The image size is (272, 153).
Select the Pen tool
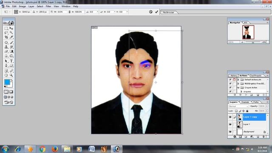(6, 65)
